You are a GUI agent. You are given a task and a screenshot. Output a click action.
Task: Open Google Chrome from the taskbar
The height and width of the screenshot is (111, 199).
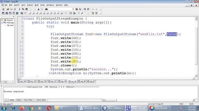[x=31, y=108]
